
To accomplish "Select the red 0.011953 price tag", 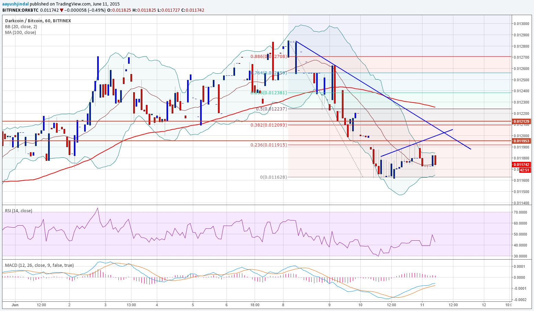I will tap(521, 141).
